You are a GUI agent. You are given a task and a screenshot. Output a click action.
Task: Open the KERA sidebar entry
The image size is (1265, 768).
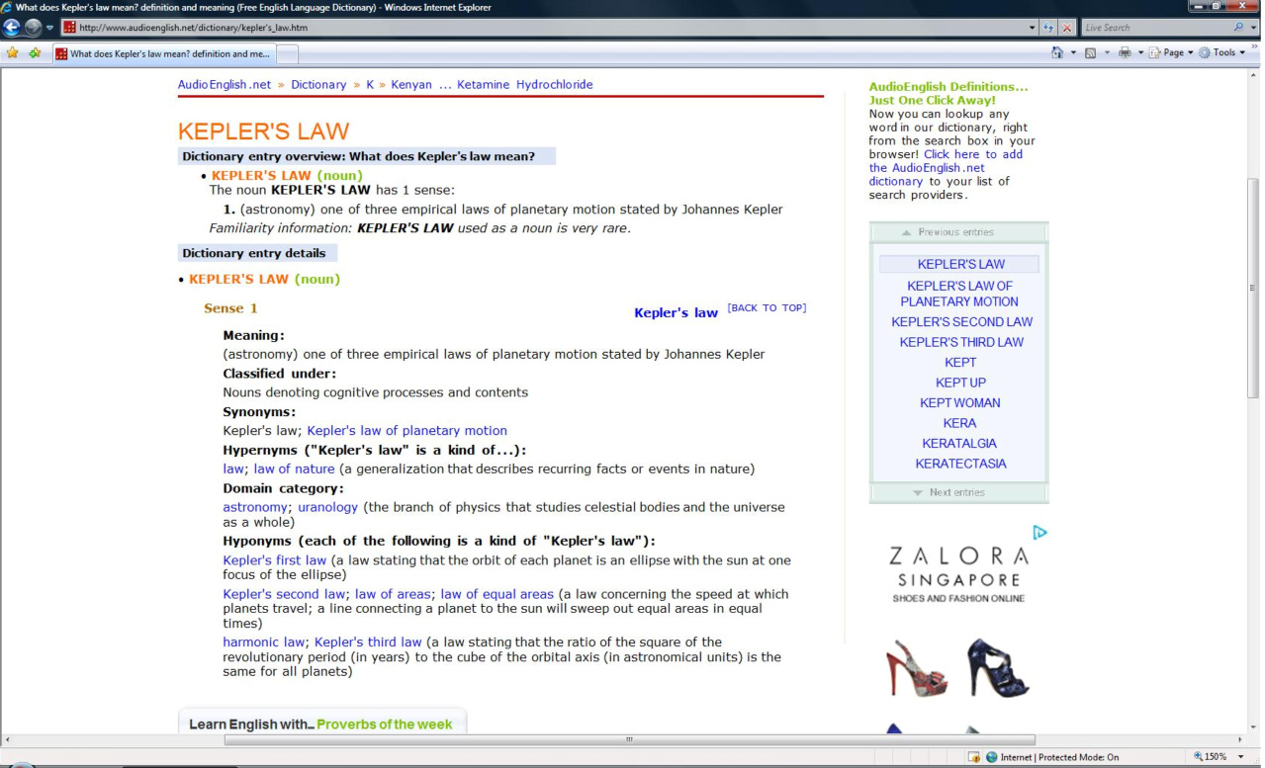[959, 423]
